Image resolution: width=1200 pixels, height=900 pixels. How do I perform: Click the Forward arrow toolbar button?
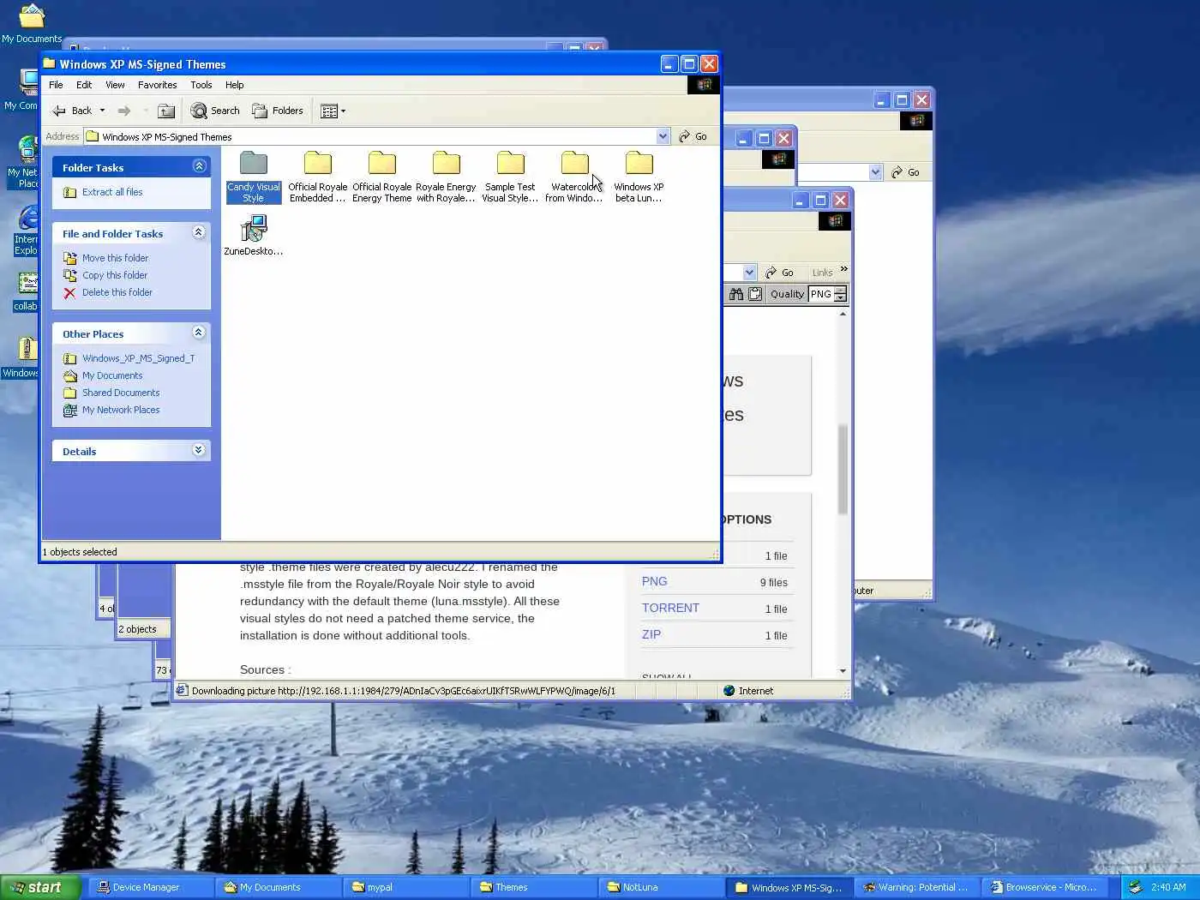tap(124, 111)
